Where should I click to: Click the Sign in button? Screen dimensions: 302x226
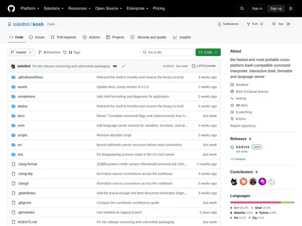(x=257, y=8)
